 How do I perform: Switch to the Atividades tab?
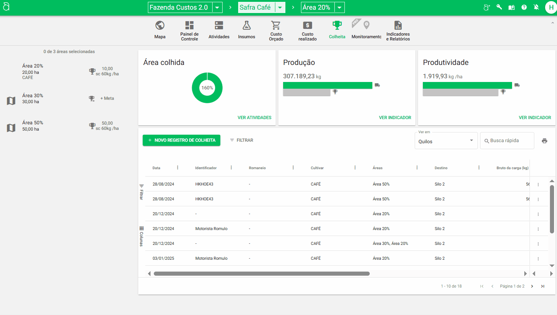pyautogui.click(x=219, y=30)
